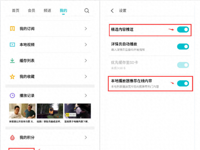Open 播放记录 via its chevron
Image resolution: width=200 pixels, height=150 pixels.
(x=86, y=95)
